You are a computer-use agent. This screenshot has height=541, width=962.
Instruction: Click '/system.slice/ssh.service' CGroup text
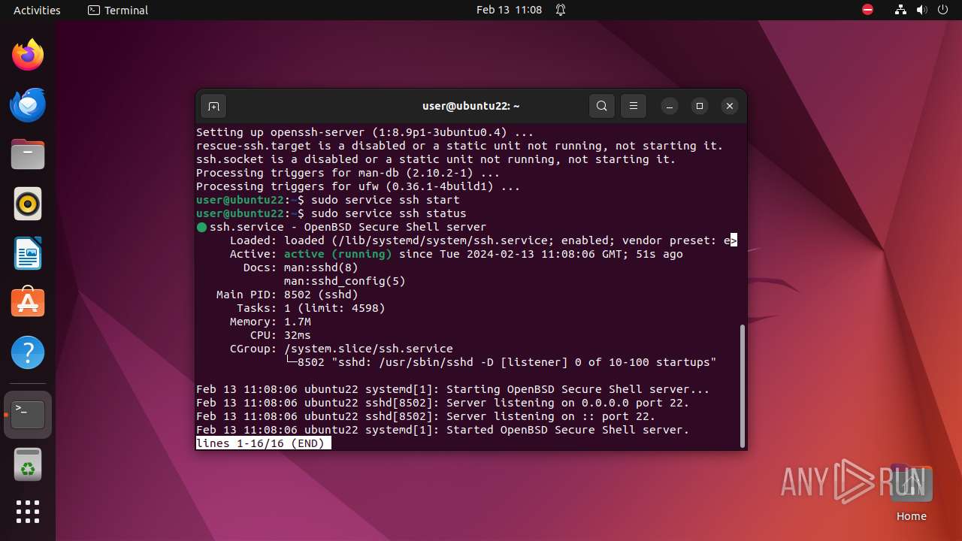click(368, 349)
